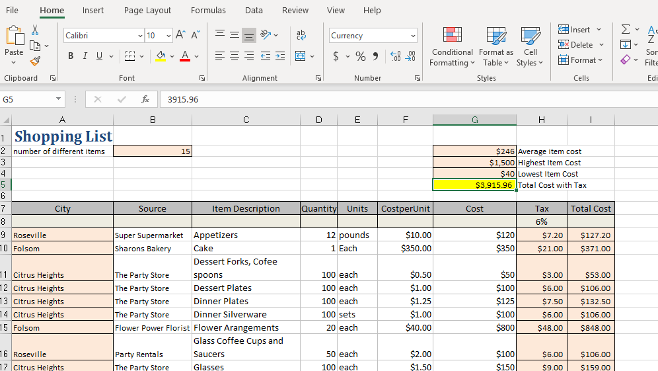The width and height of the screenshot is (658, 371).
Task: Click the AutoSum sigma icon
Action: tap(626, 29)
